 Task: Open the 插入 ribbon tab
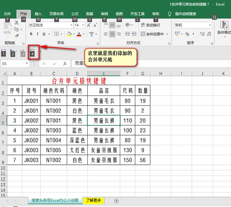pos(38,14)
